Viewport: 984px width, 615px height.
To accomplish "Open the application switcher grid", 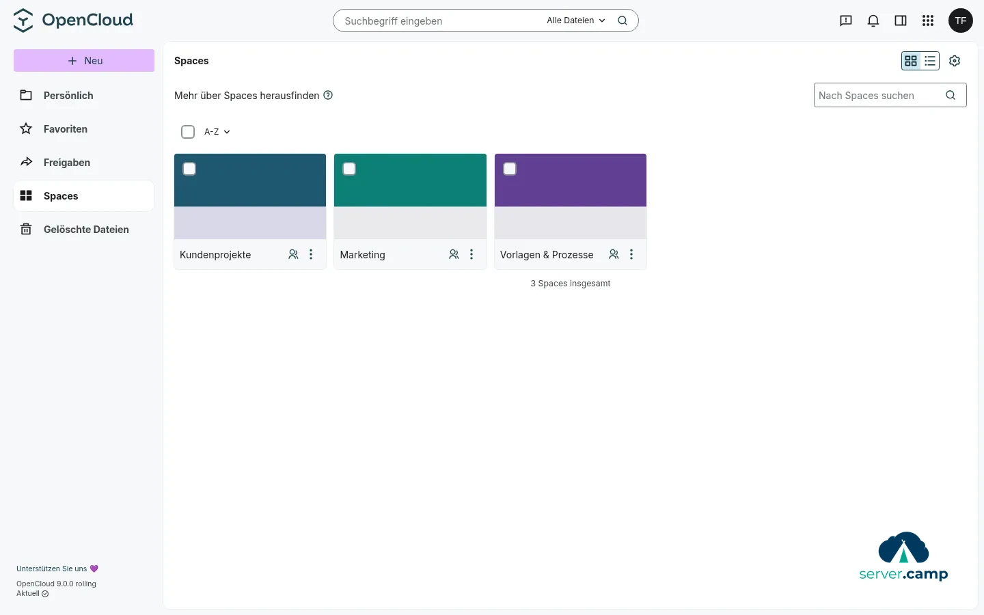I will pos(928,20).
